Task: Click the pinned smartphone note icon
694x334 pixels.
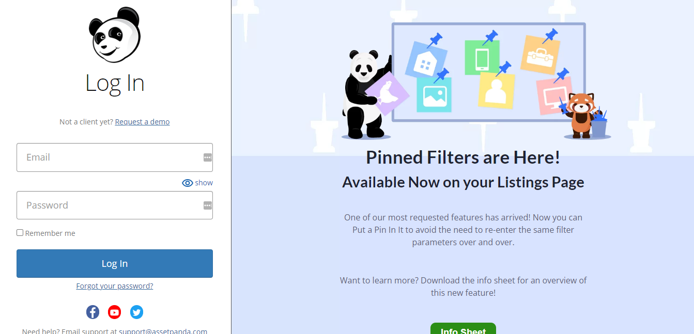Action: (482, 57)
